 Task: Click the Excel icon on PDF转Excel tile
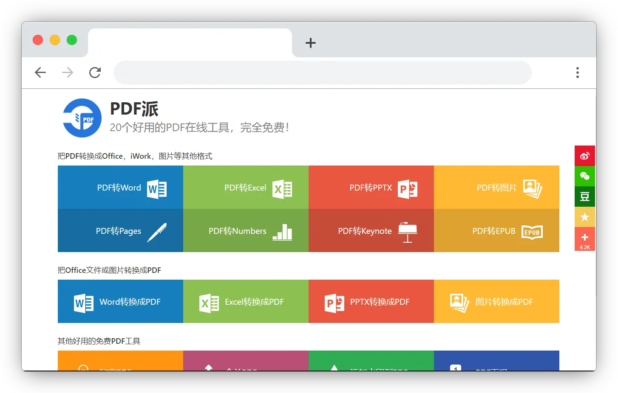[x=282, y=189]
